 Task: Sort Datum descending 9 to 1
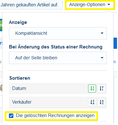(101, 88)
